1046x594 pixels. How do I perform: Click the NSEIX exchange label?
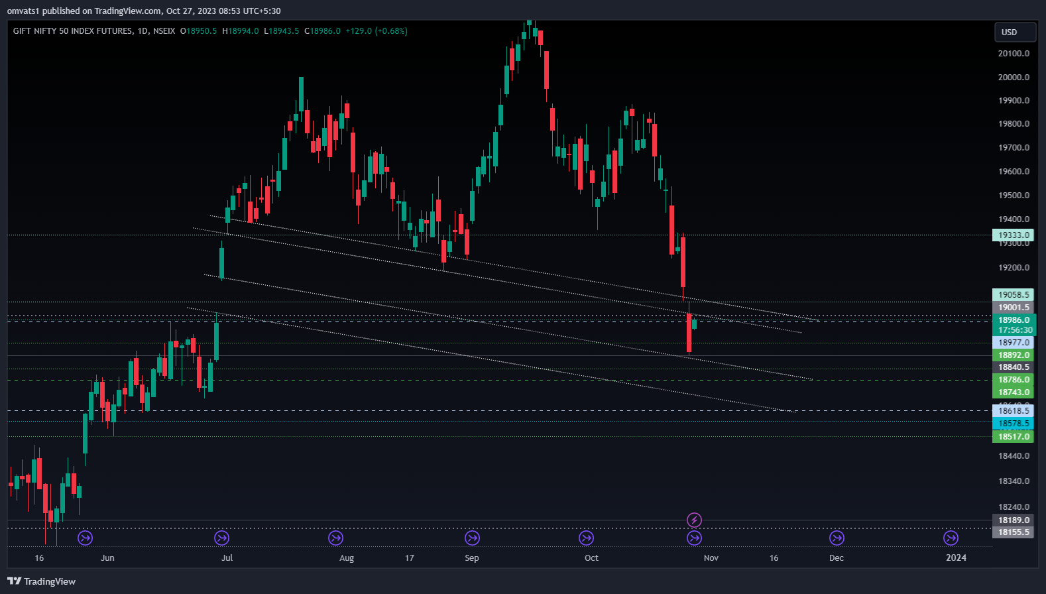click(164, 31)
